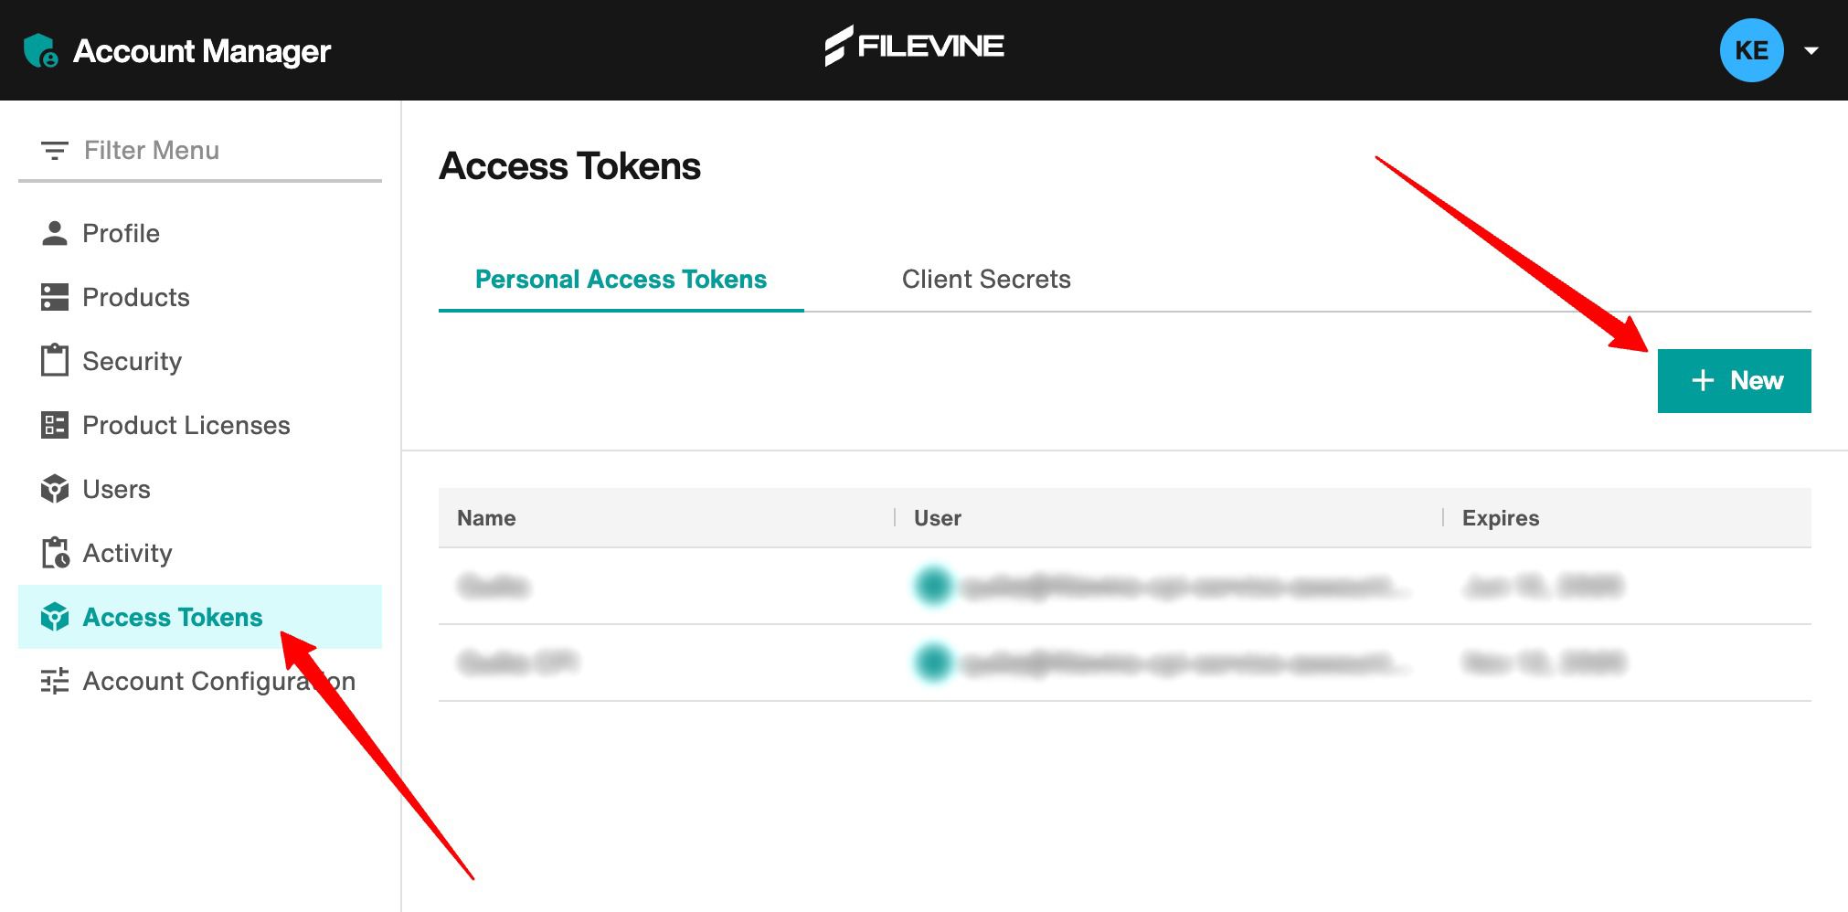Click the New button to create a token
This screenshot has width=1848, height=912.
point(1734,380)
